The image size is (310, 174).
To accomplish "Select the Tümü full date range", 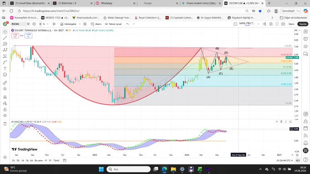I will (57, 161).
